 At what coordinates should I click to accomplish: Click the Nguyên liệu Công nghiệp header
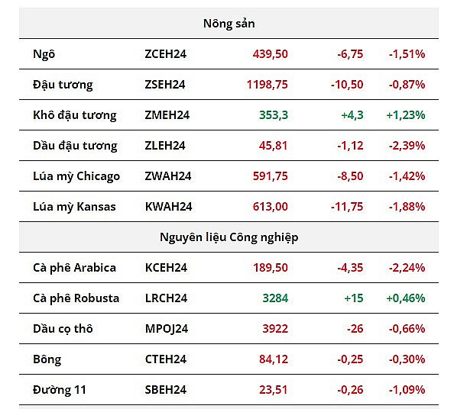tap(229, 237)
